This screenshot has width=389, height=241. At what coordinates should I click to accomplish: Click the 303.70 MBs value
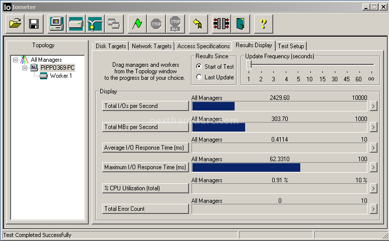tap(280, 119)
